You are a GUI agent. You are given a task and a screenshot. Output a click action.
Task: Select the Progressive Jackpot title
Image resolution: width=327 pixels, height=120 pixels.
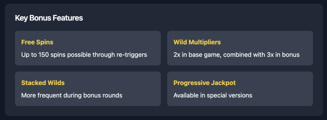205,83
